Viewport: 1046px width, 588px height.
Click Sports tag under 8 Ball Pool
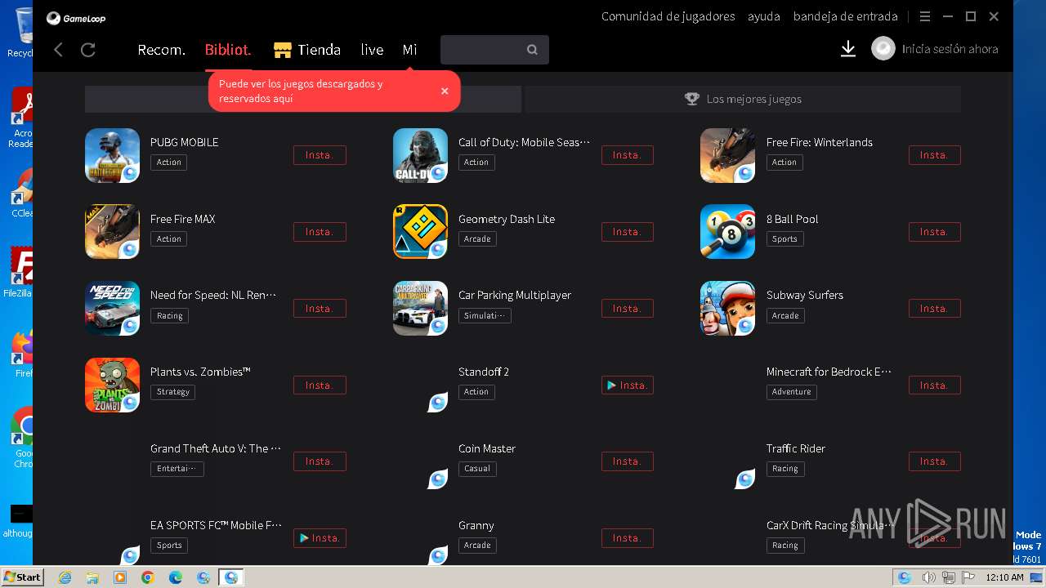(784, 239)
